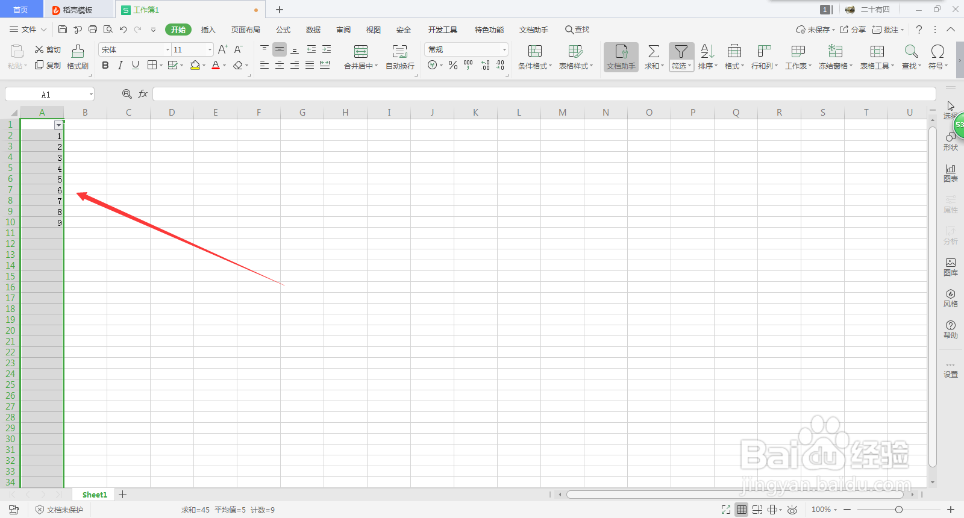Open the File (文件) menu
This screenshot has width=964, height=518.
pos(28,29)
